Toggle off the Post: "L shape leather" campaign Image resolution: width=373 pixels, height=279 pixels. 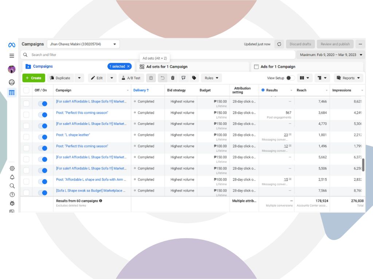coord(43,137)
